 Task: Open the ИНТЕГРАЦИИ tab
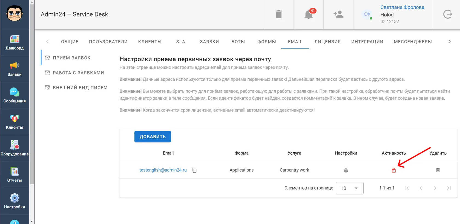coord(367,42)
